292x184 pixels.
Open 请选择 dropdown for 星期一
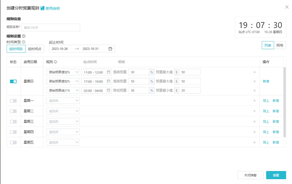[x=63, y=101]
